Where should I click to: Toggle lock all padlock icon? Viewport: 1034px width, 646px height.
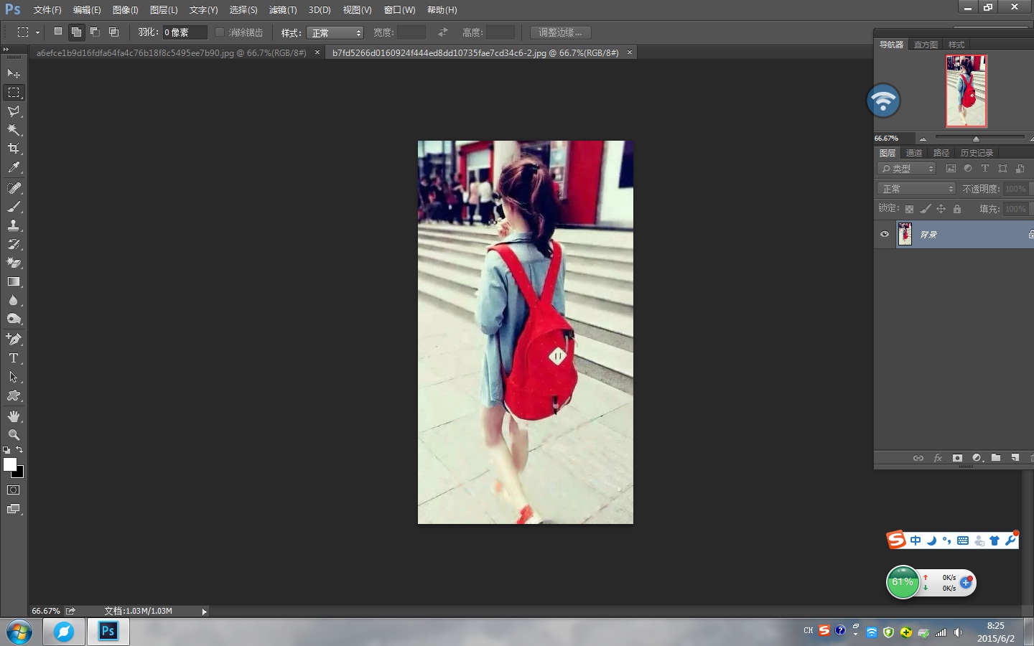click(957, 209)
